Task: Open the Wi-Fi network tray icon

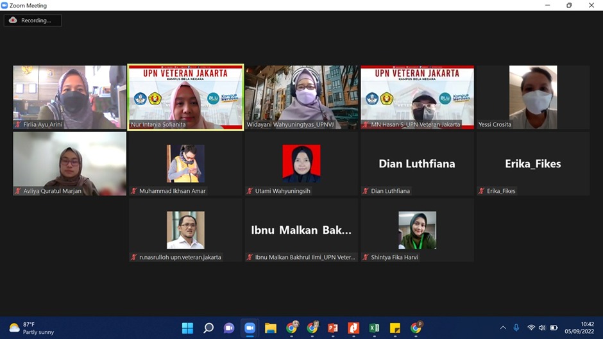Action: click(x=531, y=328)
